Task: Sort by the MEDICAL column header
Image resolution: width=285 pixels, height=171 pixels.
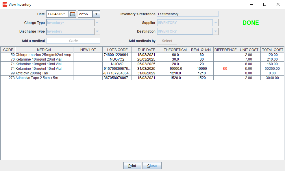Action: pos(44,50)
